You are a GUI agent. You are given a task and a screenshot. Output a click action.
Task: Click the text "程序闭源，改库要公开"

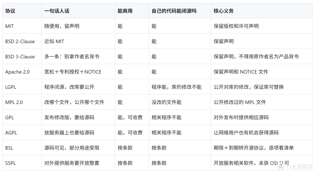[x=69, y=87]
